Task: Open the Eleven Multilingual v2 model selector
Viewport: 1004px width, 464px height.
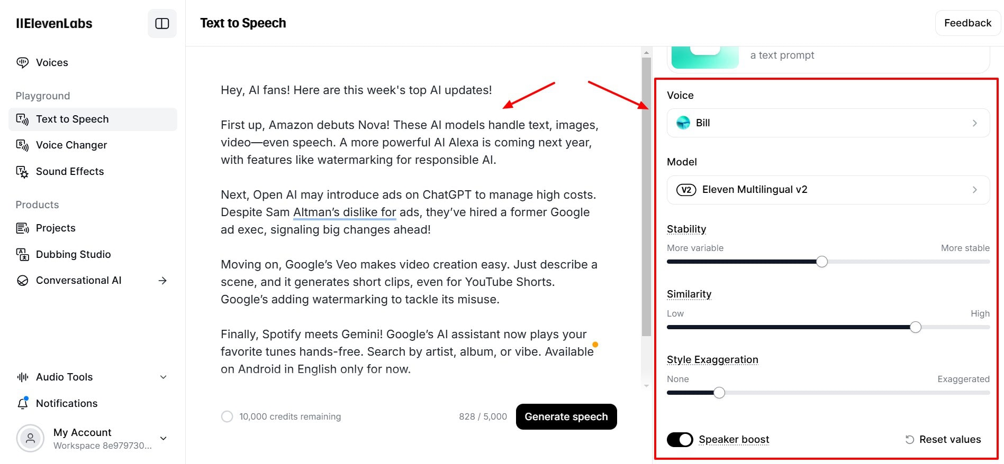Action: point(828,190)
